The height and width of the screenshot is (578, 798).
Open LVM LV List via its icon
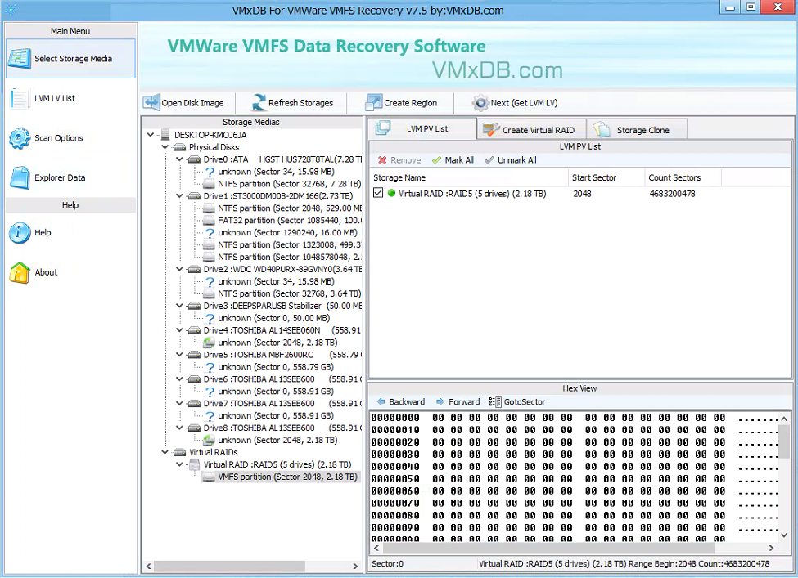20,98
